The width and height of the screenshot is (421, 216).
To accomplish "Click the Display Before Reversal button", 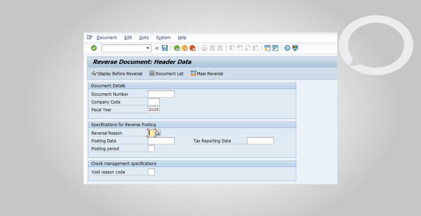I will [x=117, y=73].
